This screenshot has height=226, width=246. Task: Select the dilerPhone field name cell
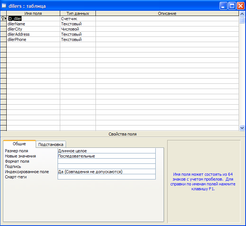point(33,39)
